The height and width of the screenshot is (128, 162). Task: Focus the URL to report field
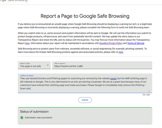point(102,65)
